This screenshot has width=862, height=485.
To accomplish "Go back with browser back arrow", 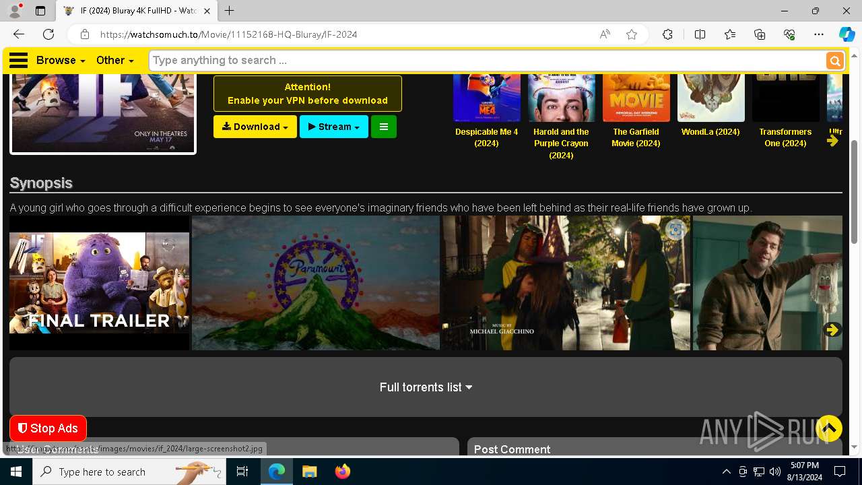I will tap(19, 34).
